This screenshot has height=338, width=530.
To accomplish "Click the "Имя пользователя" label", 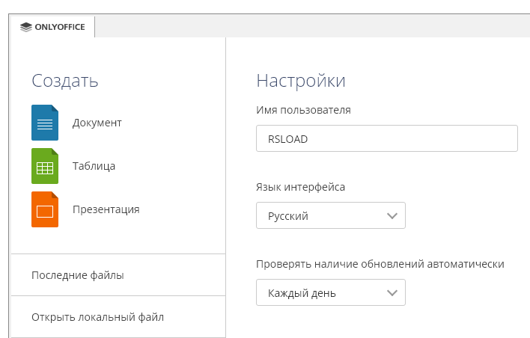I will 303,110.
